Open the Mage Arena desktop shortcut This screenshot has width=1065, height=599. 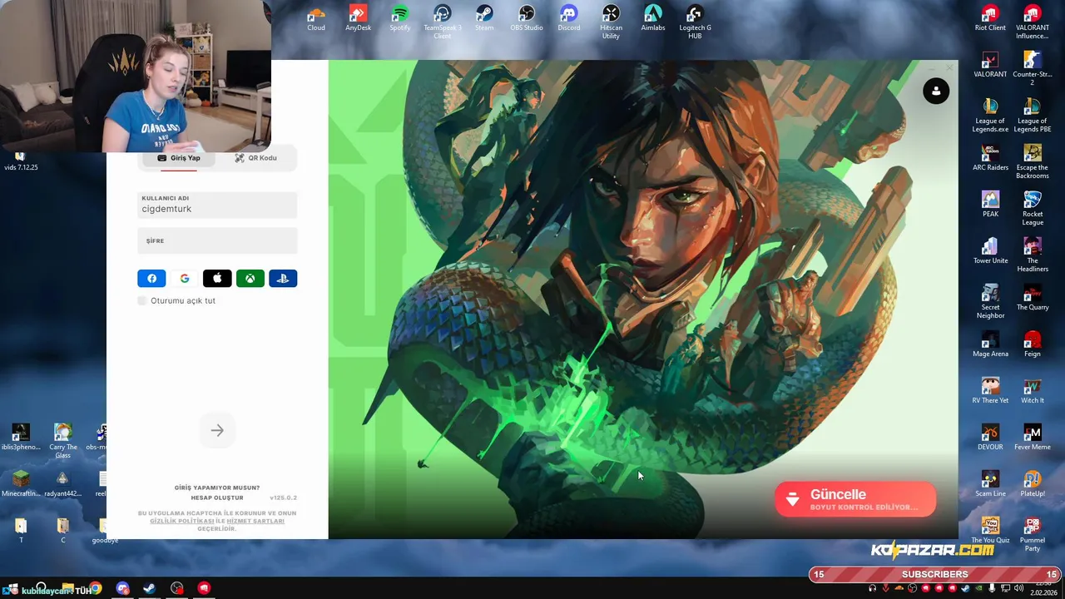point(990,344)
